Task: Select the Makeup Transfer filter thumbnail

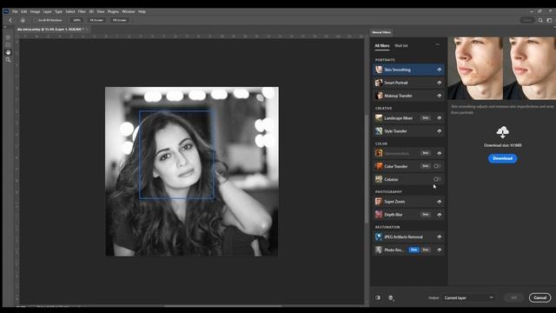Action: [379, 96]
